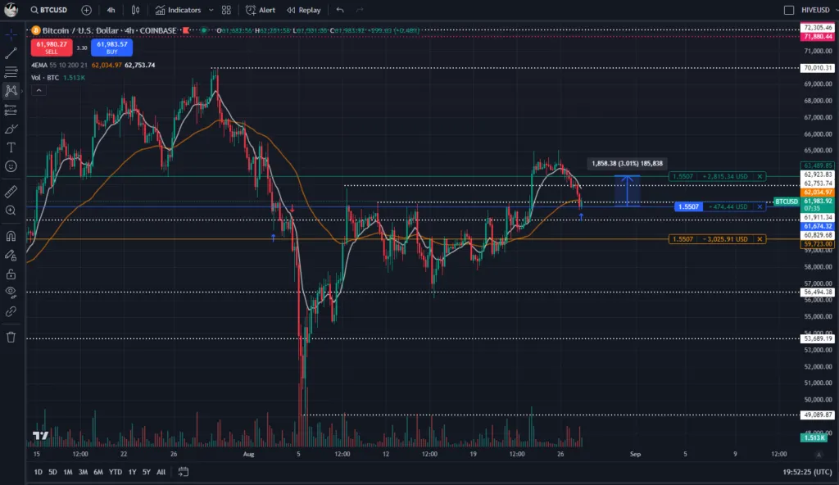The image size is (839, 485).
Task: Open the indicator templates grid icon
Action: [226, 10]
